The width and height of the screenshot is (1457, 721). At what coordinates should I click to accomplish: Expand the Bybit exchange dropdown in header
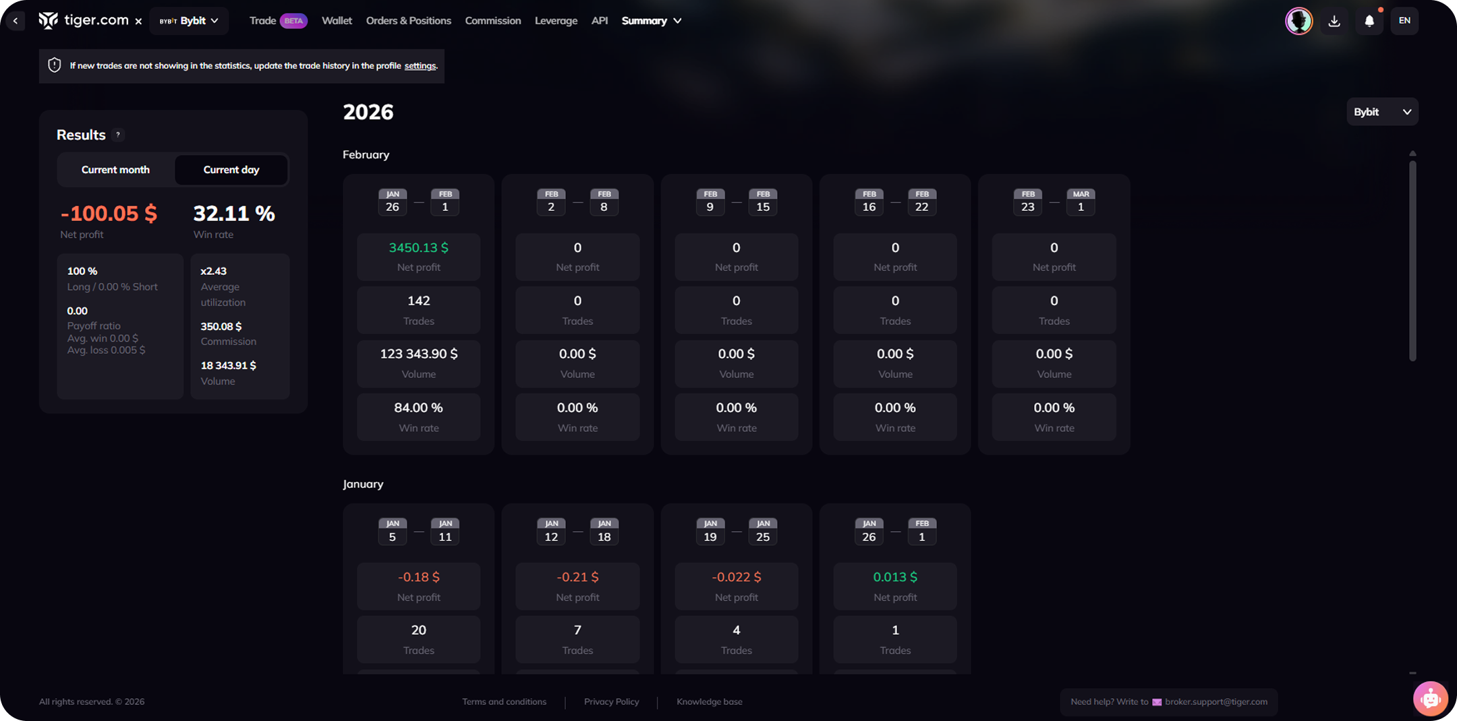pos(189,21)
